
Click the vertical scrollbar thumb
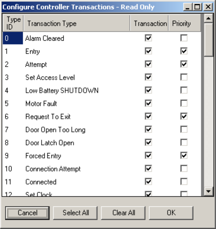(x=208, y=40)
